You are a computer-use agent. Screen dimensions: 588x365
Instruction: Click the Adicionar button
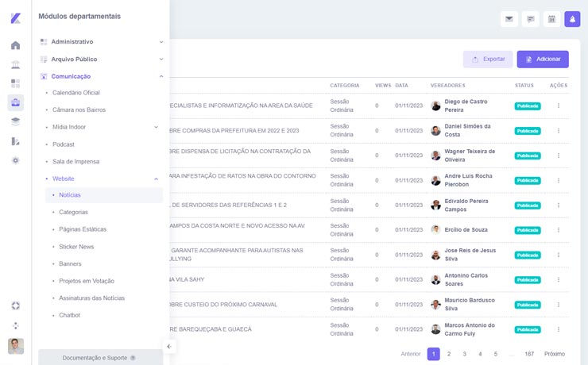pos(543,60)
